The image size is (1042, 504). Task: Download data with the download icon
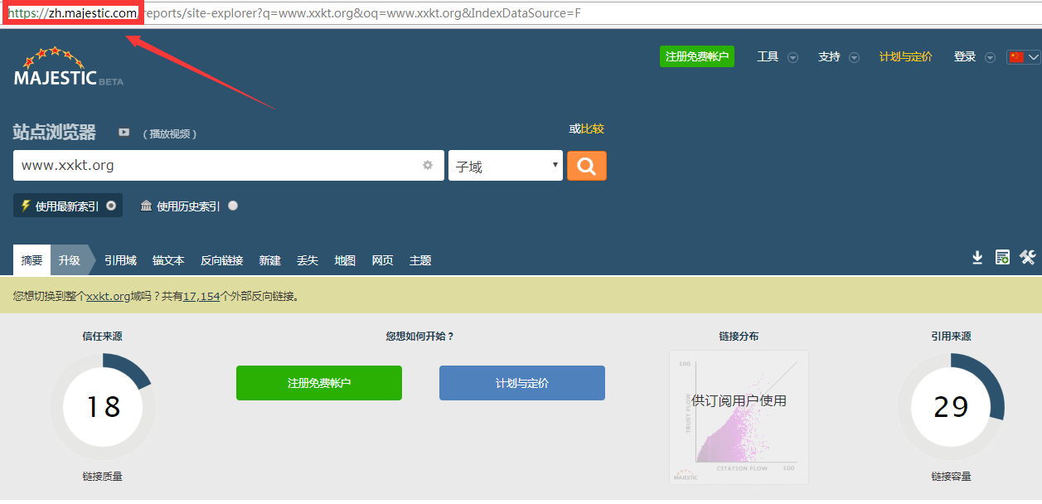[977, 258]
